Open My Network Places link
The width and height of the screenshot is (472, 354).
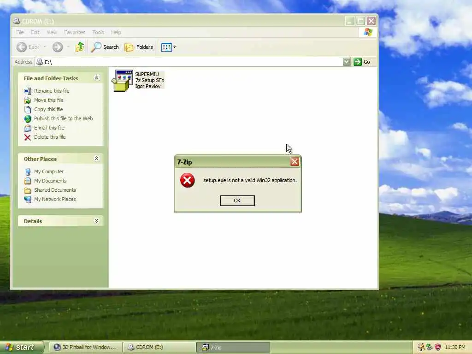pos(55,199)
